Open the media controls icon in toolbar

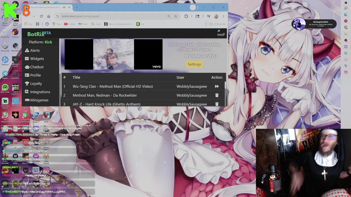click(208, 16)
